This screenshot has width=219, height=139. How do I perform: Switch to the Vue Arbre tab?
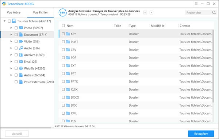coord(14,12)
